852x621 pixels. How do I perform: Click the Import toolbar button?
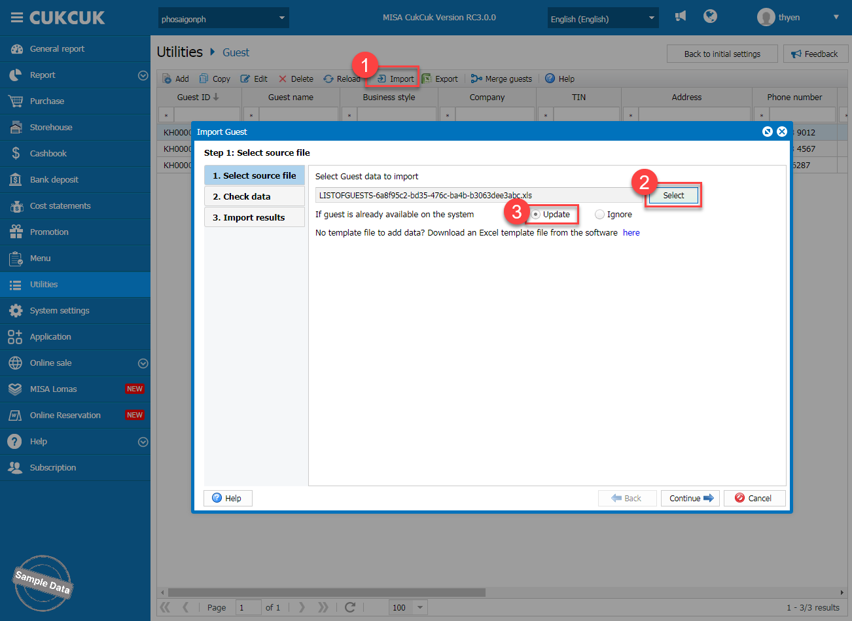[395, 79]
